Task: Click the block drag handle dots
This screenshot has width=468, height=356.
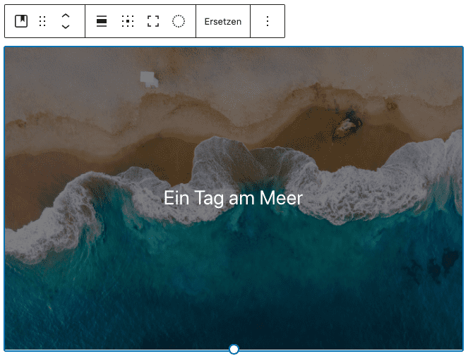Action: (x=42, y=21)
